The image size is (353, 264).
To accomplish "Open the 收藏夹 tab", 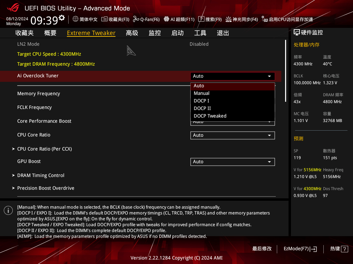I will click(x=24, y=33).
